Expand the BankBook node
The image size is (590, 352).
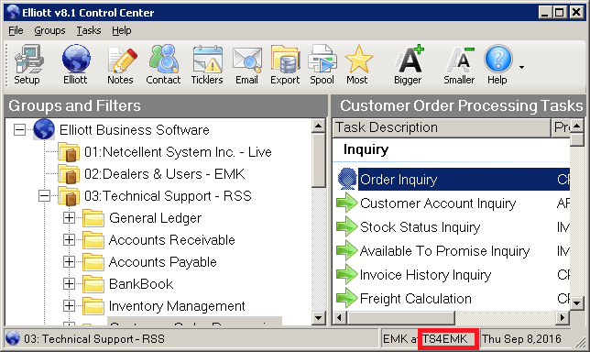point(69,283)
